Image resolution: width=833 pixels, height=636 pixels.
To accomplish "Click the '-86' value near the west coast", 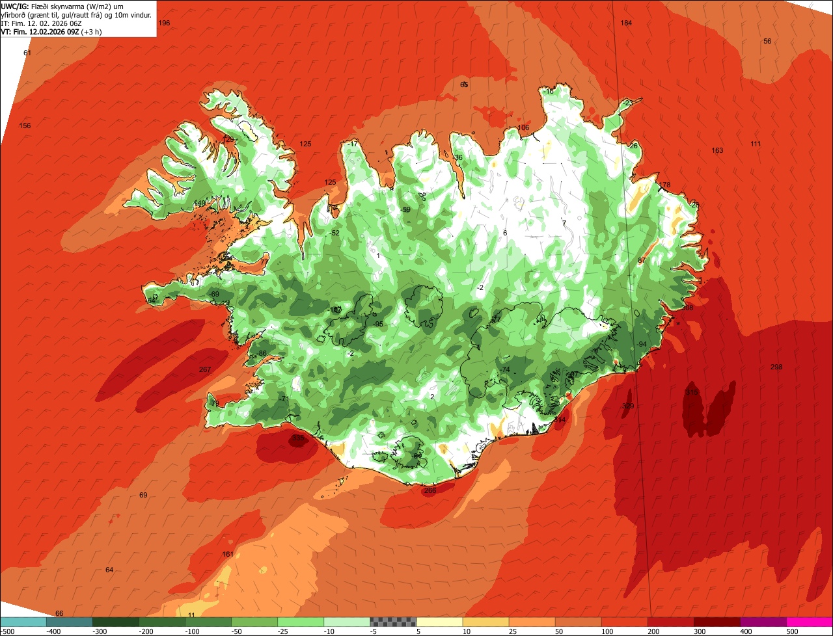I will (262, 353).
